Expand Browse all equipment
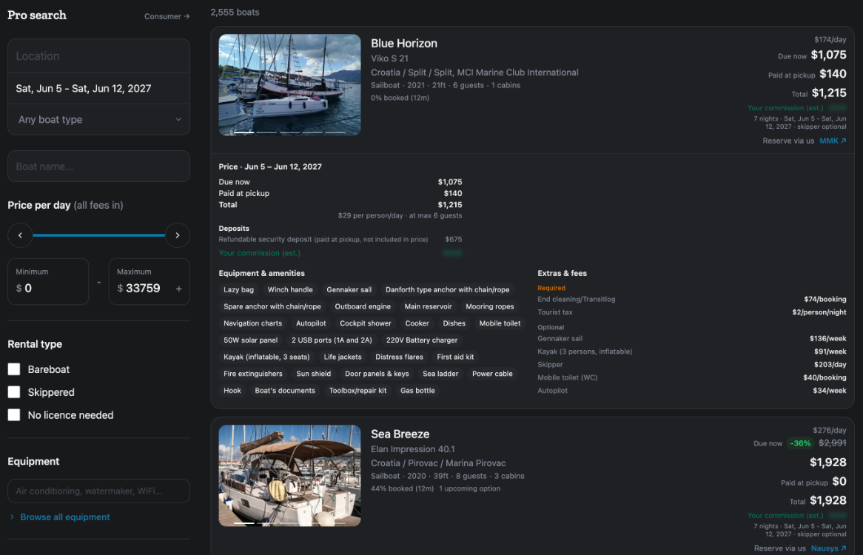The image size is (863, 555). click(60, 517)
